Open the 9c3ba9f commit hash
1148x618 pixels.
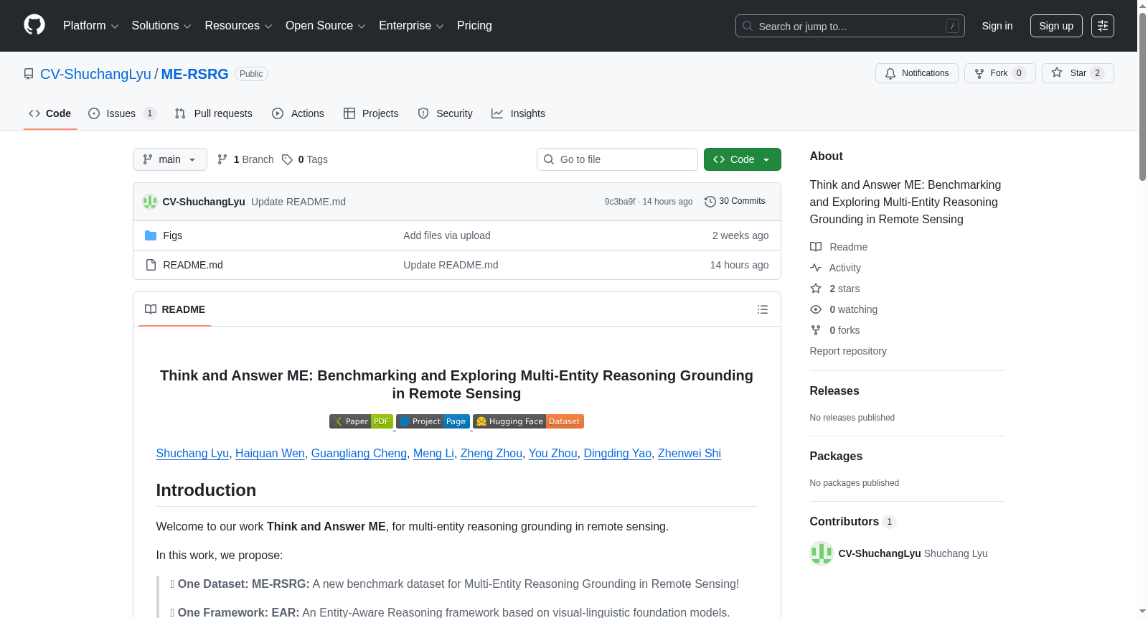[620, 202]
